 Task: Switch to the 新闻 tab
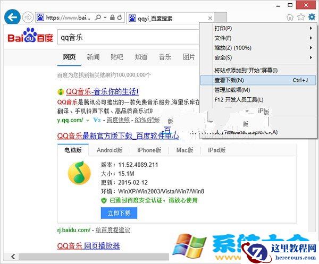point(93,57)
